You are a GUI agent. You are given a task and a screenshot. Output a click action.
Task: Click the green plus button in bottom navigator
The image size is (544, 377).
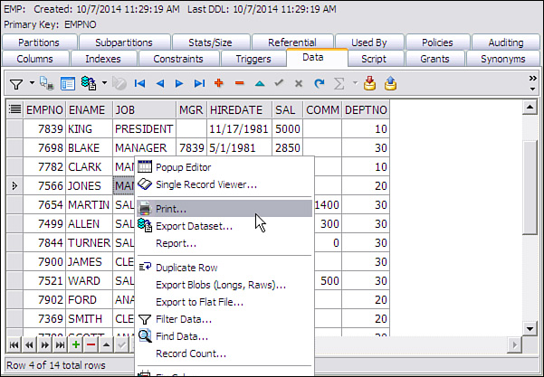75,344
